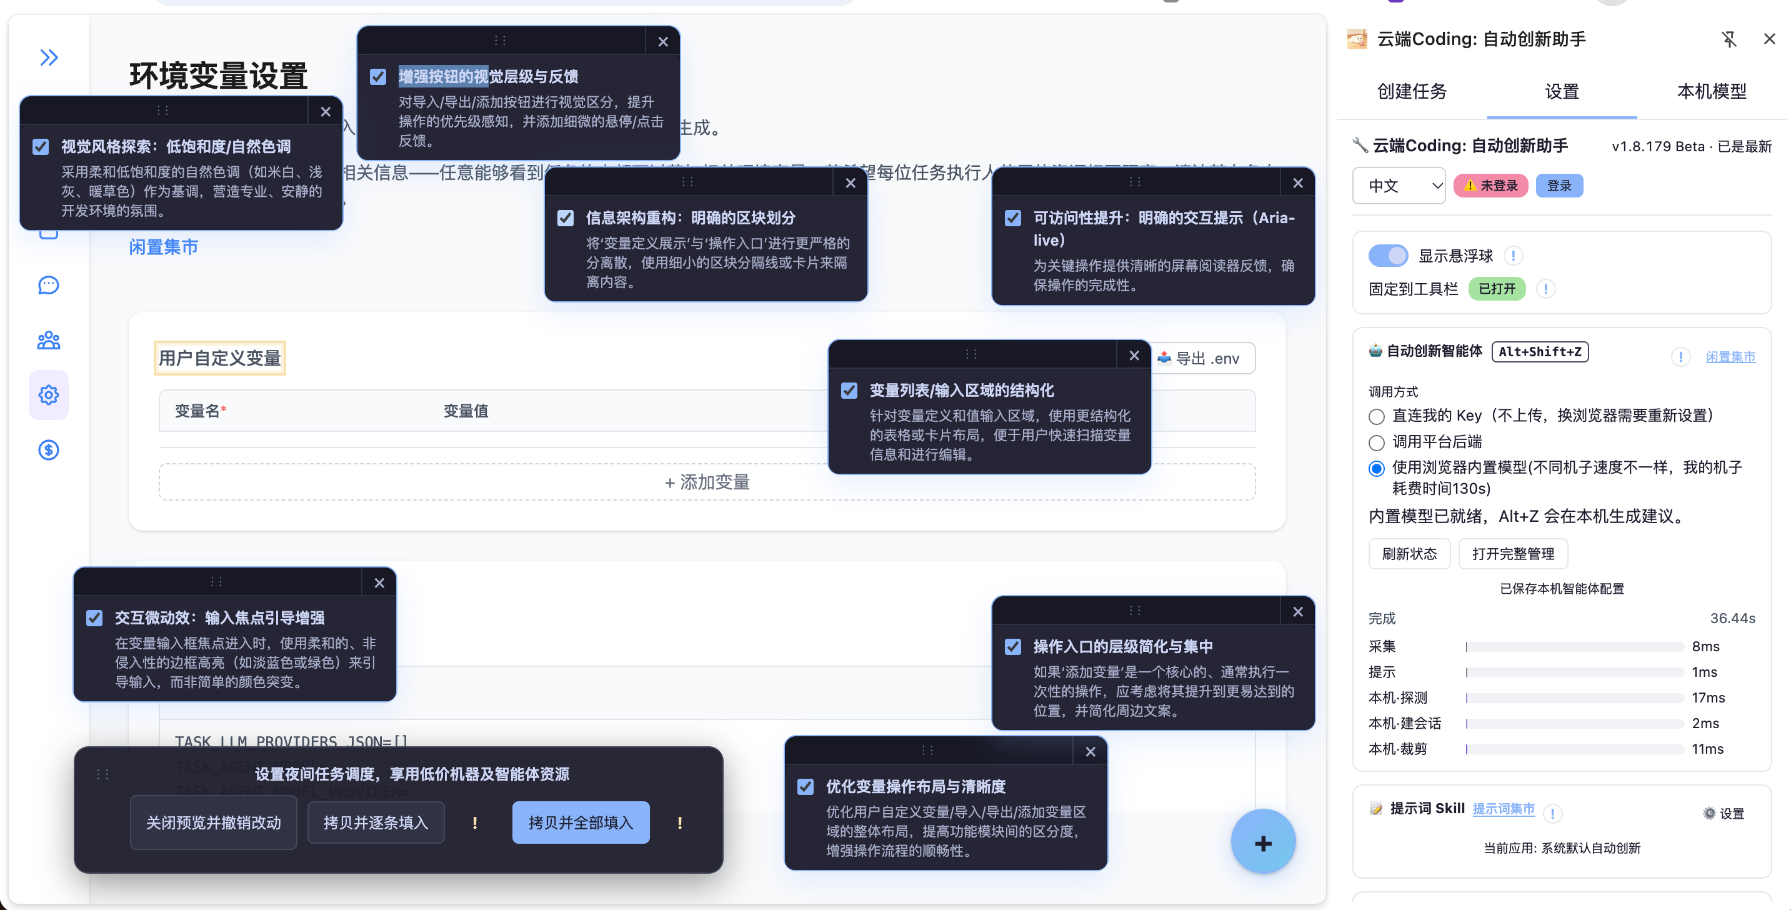Switch to the 本机模型 tab
Screen dimensions: 1791x910
(1711, 91)
